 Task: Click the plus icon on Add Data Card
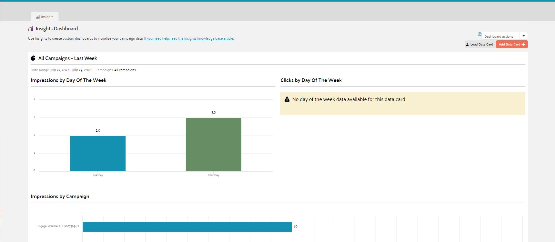coord(523,45)
